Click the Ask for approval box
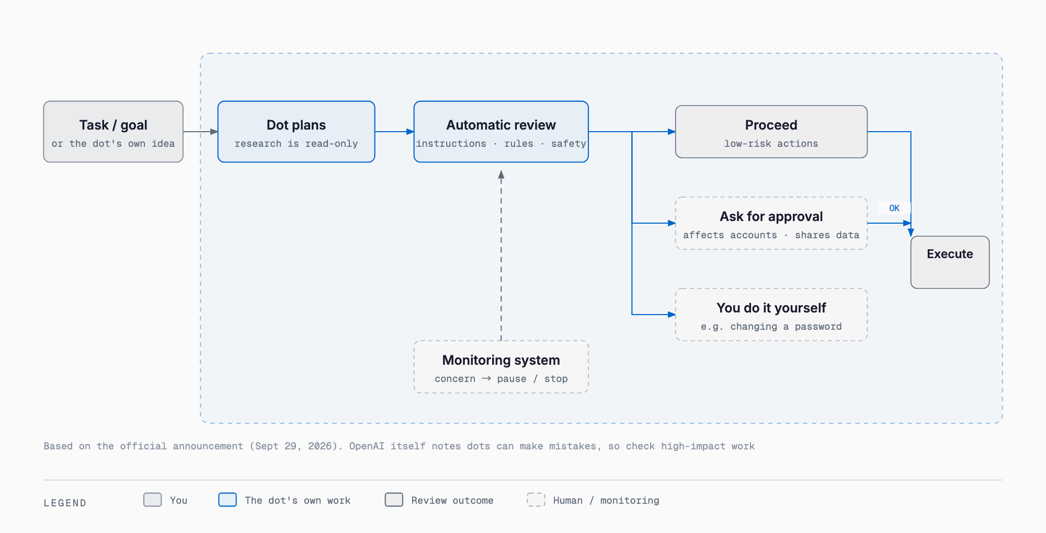This screenshot has height=533, width=1046. [x=771, y=223]
